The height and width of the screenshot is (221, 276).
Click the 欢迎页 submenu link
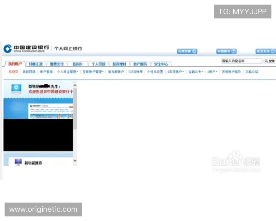pyautogui.click(x=13, y=72)
